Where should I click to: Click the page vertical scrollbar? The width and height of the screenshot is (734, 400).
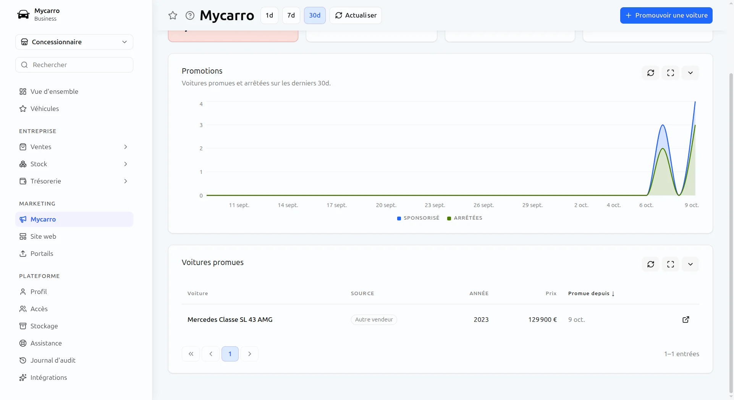pos(731,233)
